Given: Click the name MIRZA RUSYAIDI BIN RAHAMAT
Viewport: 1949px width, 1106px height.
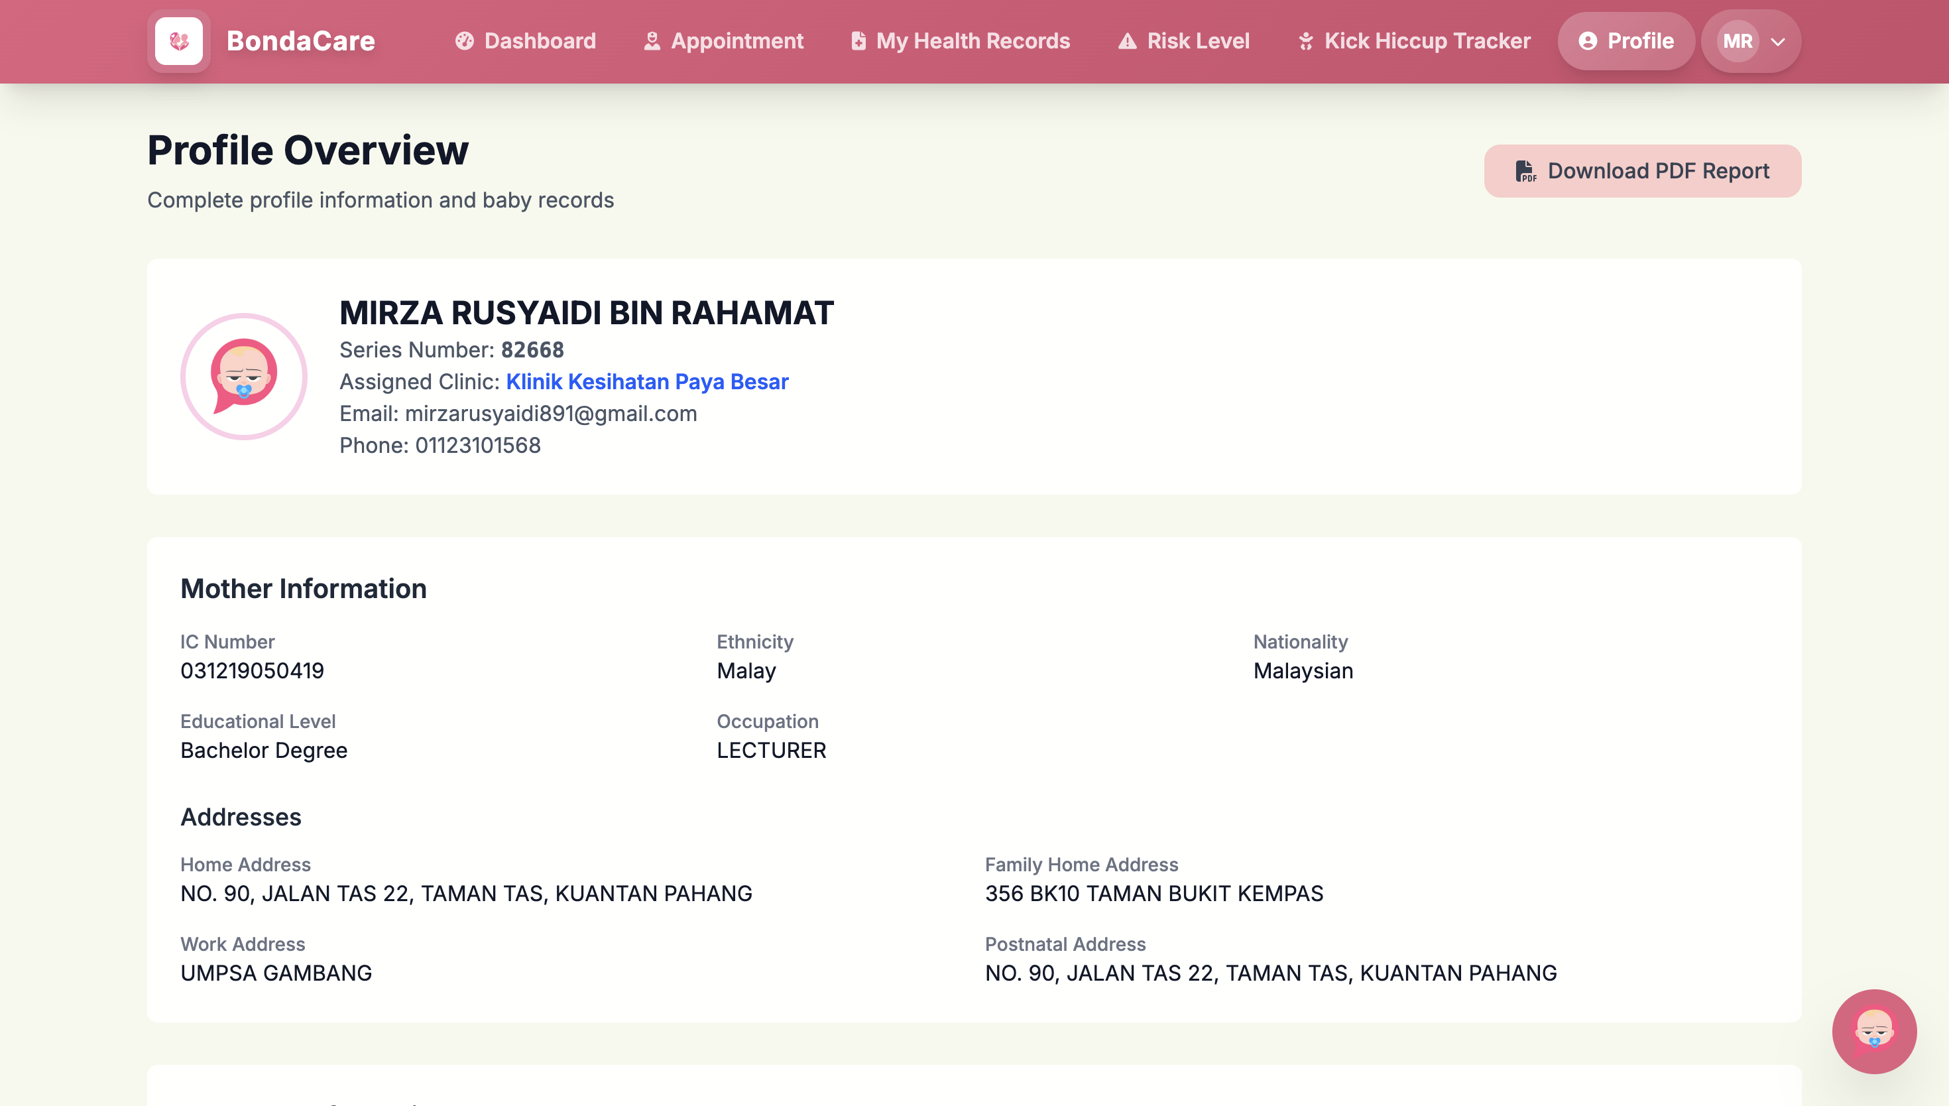Looking at the screenshot, I should point(586,313).
